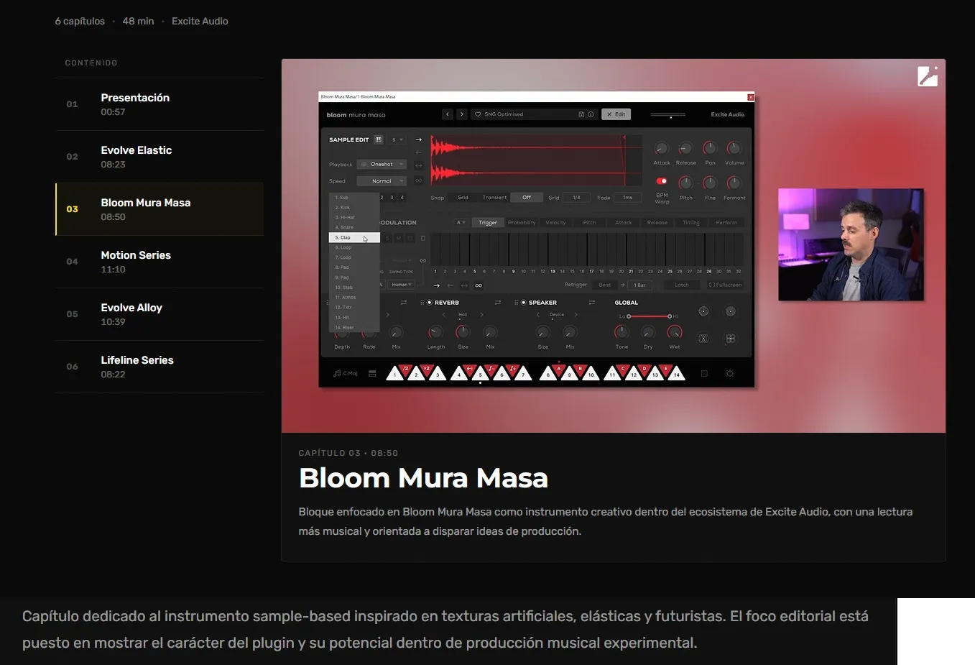The width and height of the screenshot is (975, 665).
Task: Favorite the SNG Optimised preset heart
Action: click(x=478, y=114)
